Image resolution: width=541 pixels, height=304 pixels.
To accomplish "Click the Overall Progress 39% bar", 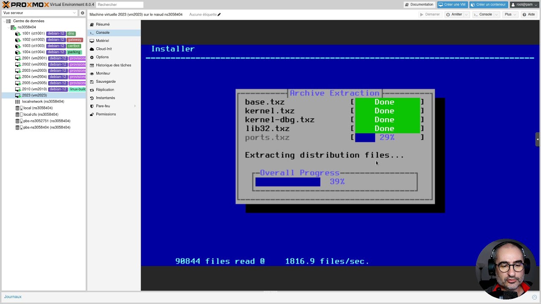I will [x=335, y=182].
